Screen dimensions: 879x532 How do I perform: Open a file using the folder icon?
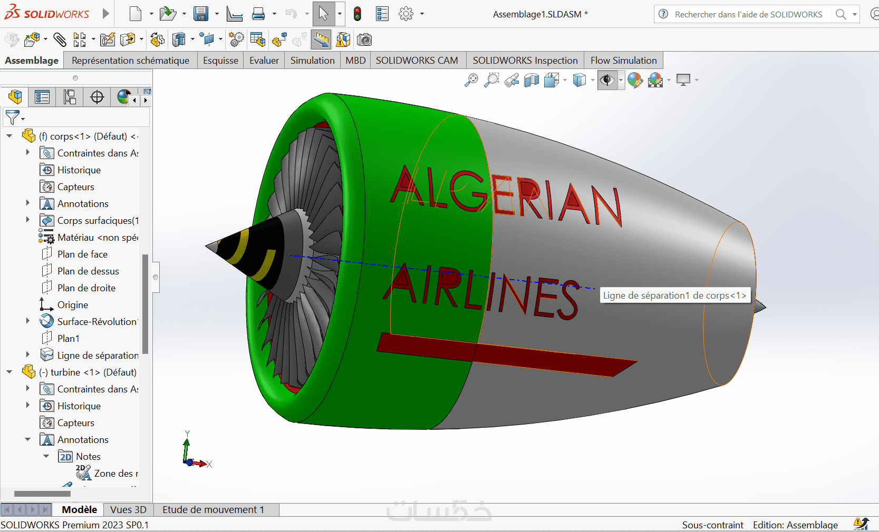(x=168, y=14)
